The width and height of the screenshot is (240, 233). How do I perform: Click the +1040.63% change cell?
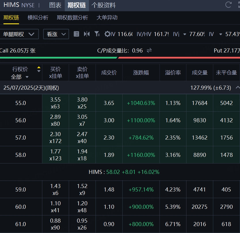coord(141,103)
